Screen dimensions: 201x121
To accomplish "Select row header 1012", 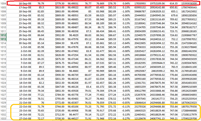I will click(3, 35).
